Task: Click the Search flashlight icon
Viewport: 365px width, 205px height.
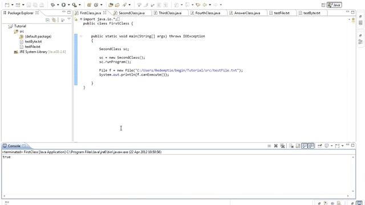Action: pos(125,5)
